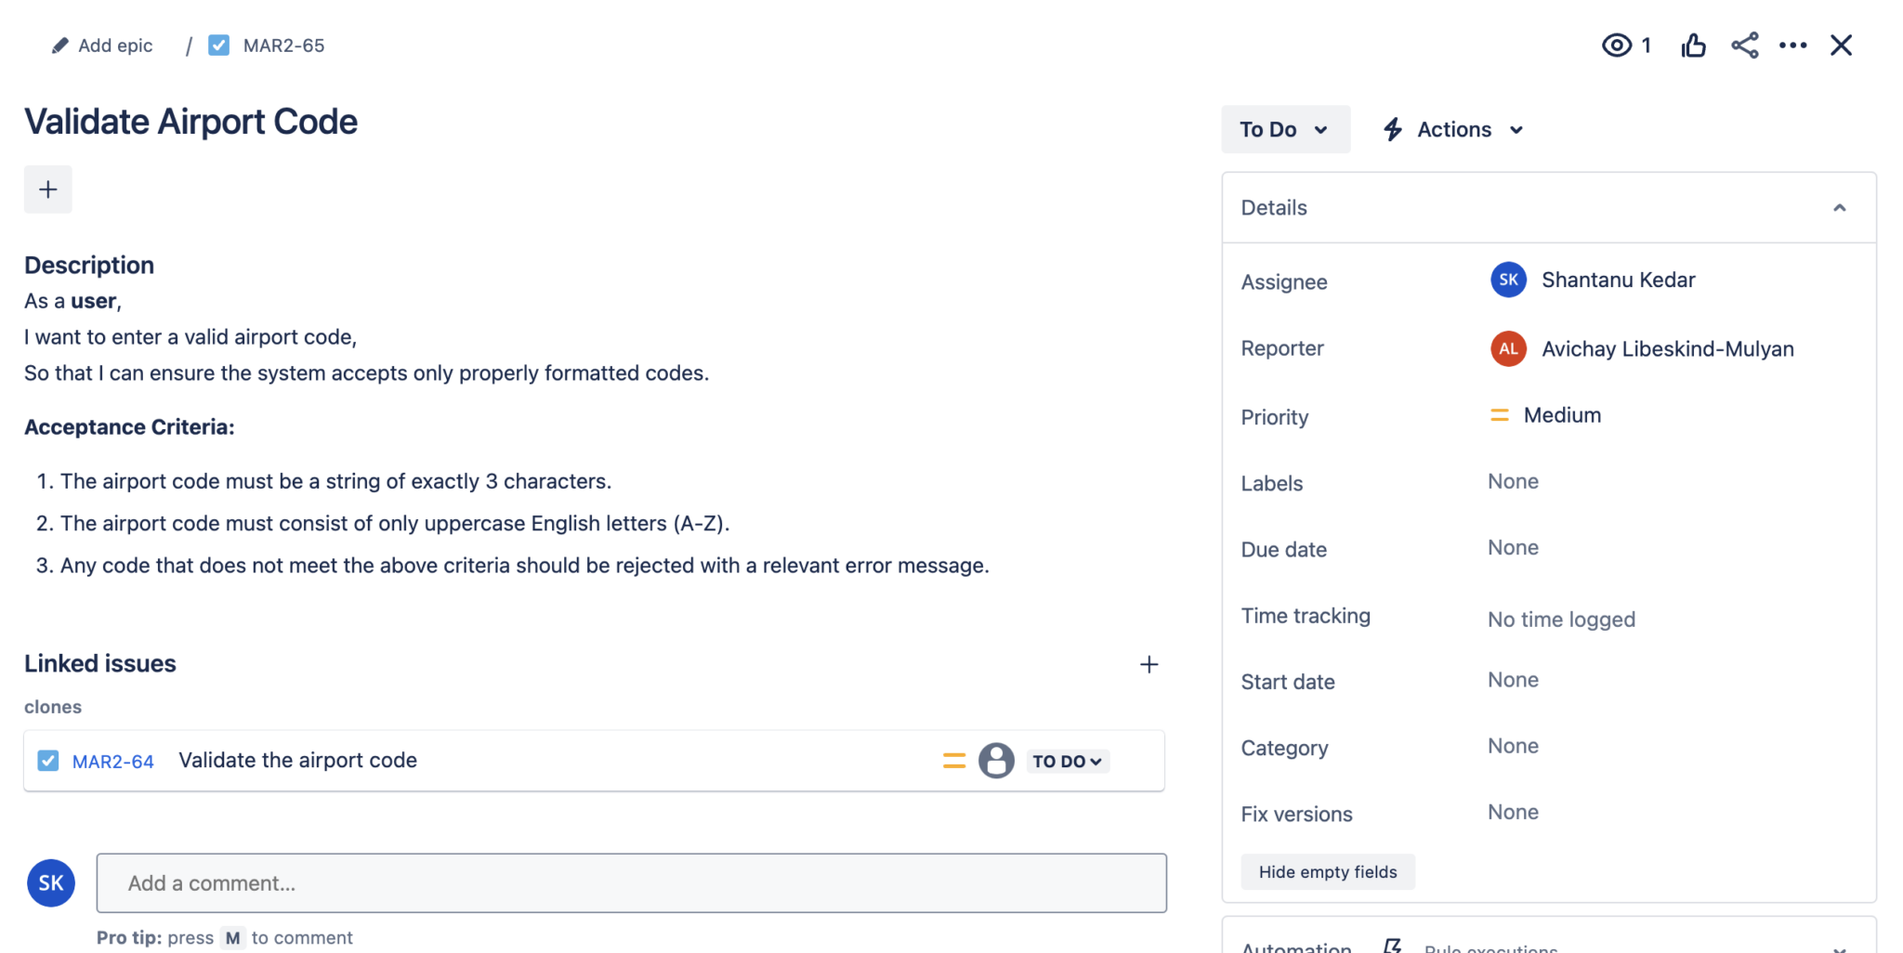Click the reporter's orange AL avatar
The image size is (1903, 953).
tap(1507, 348)
